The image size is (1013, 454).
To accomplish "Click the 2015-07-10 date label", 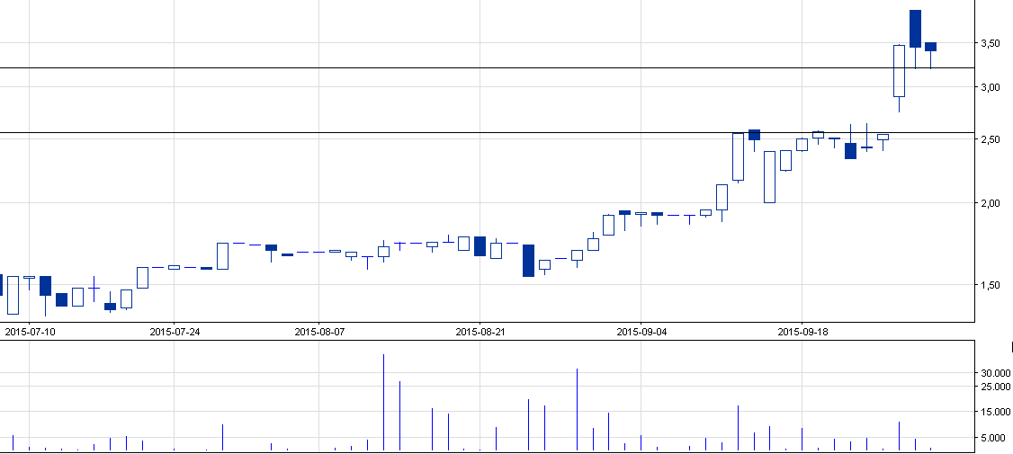I will [x=30, y=332].
